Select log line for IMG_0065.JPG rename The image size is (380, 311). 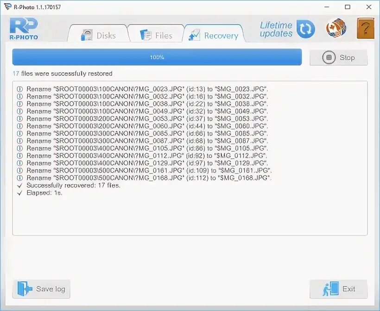coord(147,133)
